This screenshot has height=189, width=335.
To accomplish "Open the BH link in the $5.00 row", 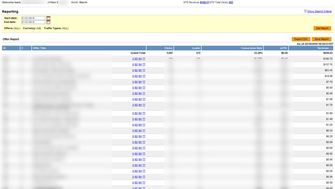I will [140, 88].
